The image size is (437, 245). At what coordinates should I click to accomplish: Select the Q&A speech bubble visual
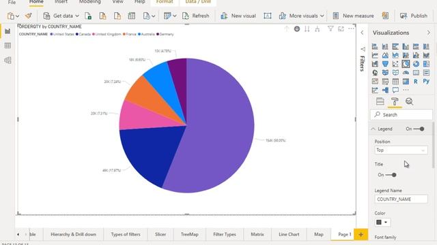click(395, 90)
